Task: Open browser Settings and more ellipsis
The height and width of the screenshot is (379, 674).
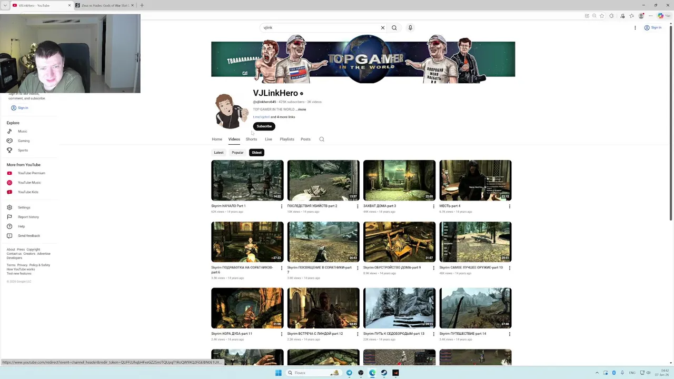Action: point(651,16)
